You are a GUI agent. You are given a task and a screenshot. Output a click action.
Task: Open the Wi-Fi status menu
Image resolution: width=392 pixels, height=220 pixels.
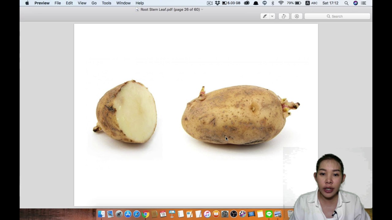tap(281, 3)
